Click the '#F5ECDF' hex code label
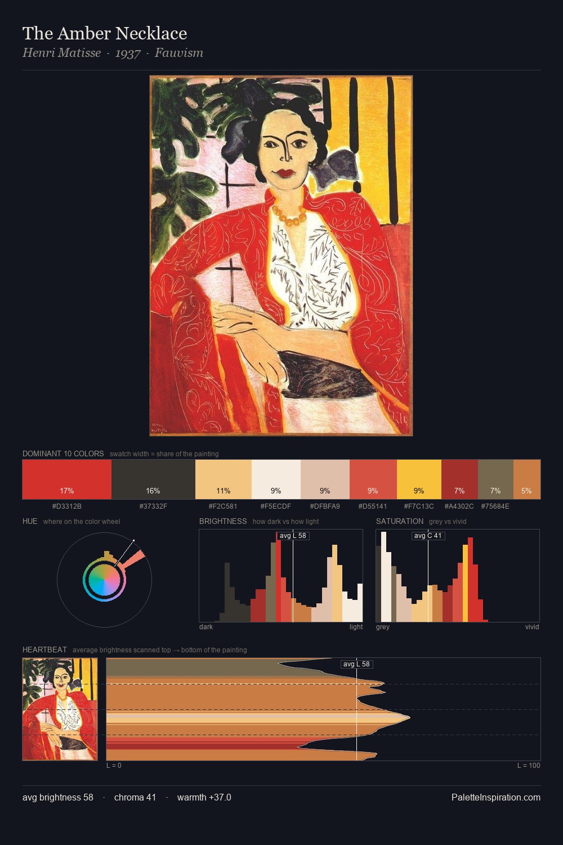This screenshot has height=845, width=563. (276, 506)
